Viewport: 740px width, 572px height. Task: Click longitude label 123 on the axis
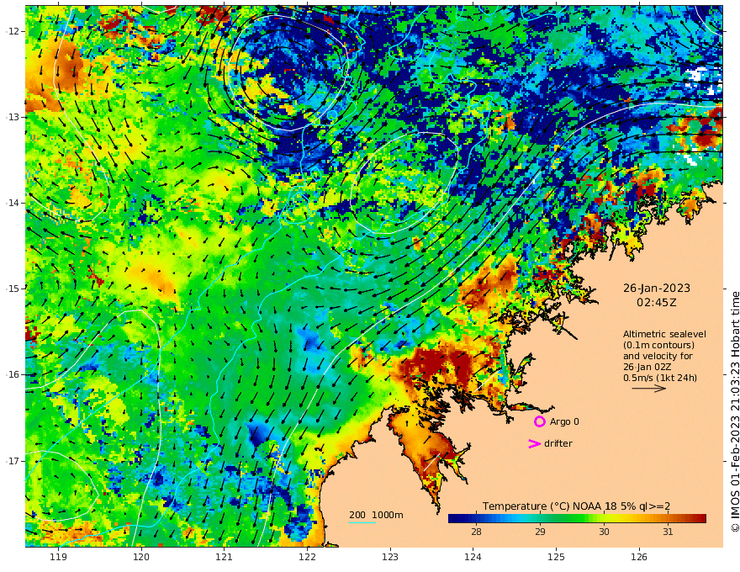(x=390, y=557)
